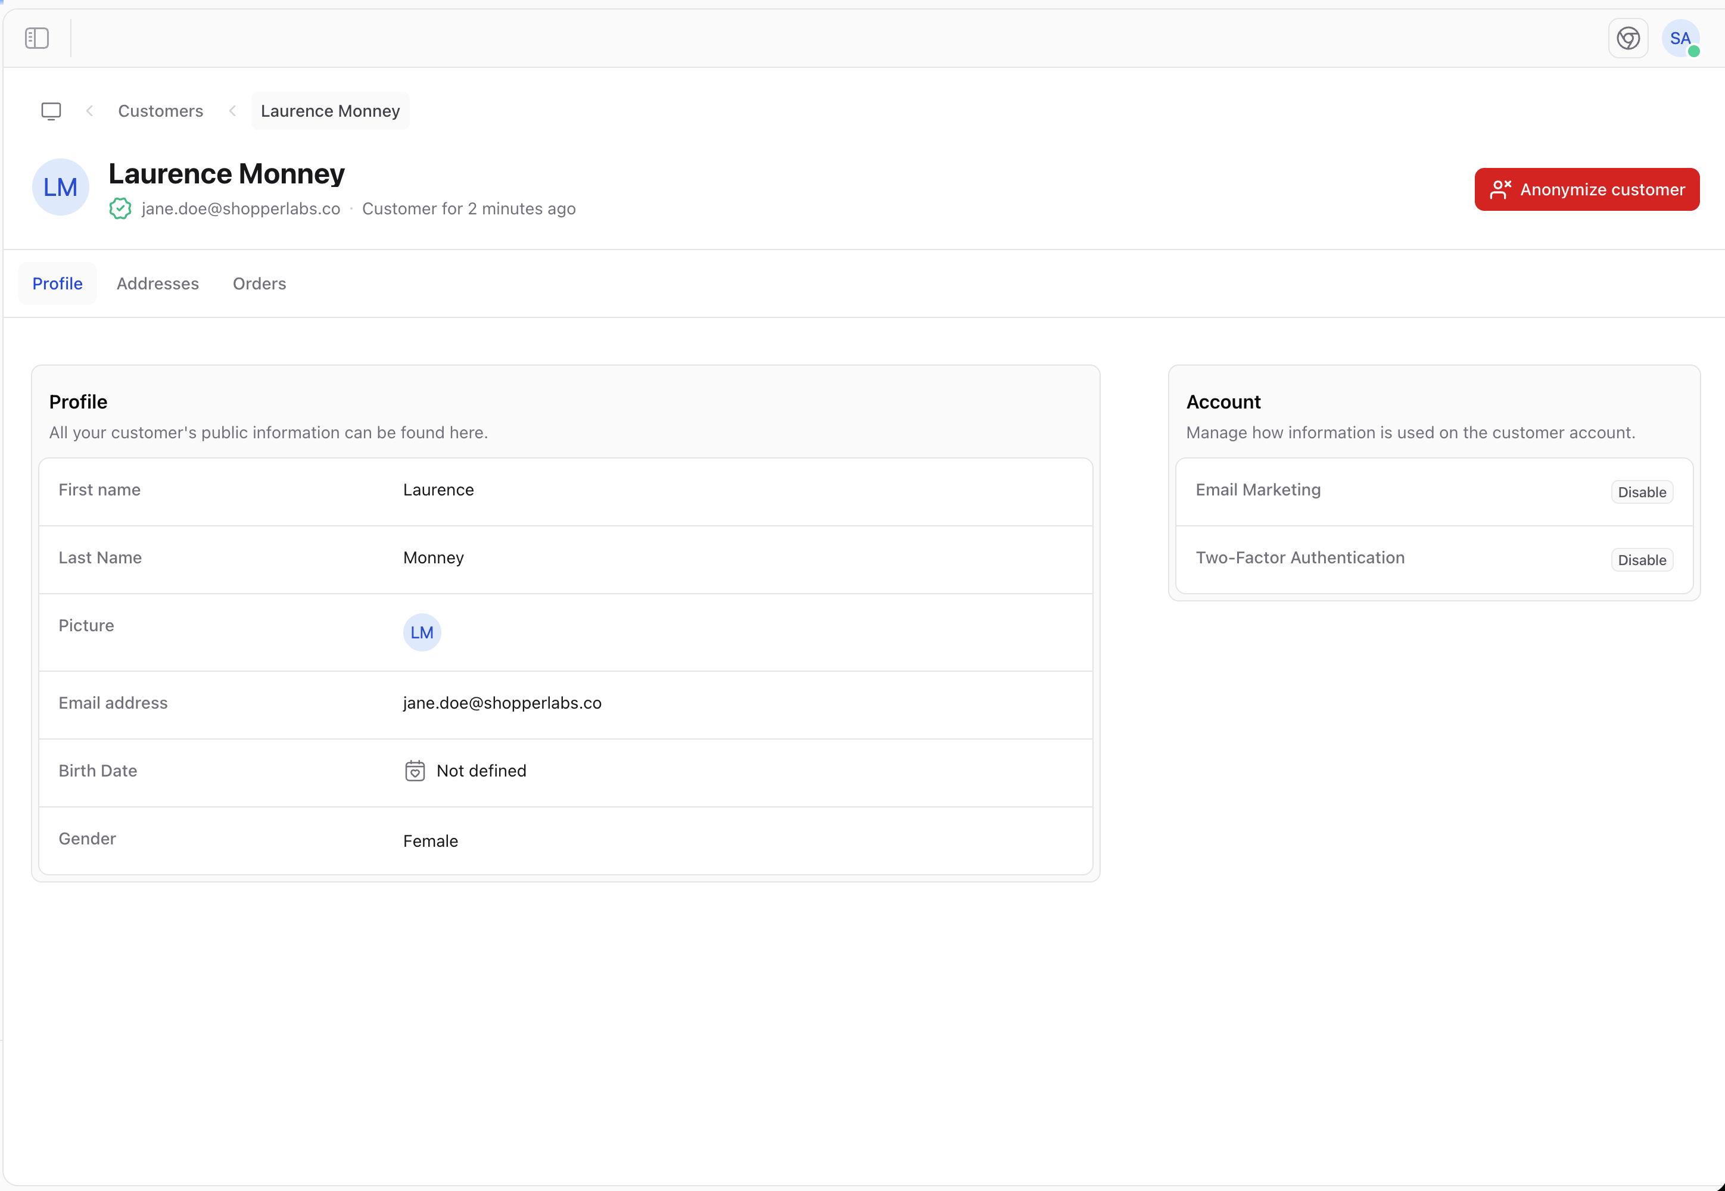Click the Birth Date calendar icon

[x=415, y=771]
